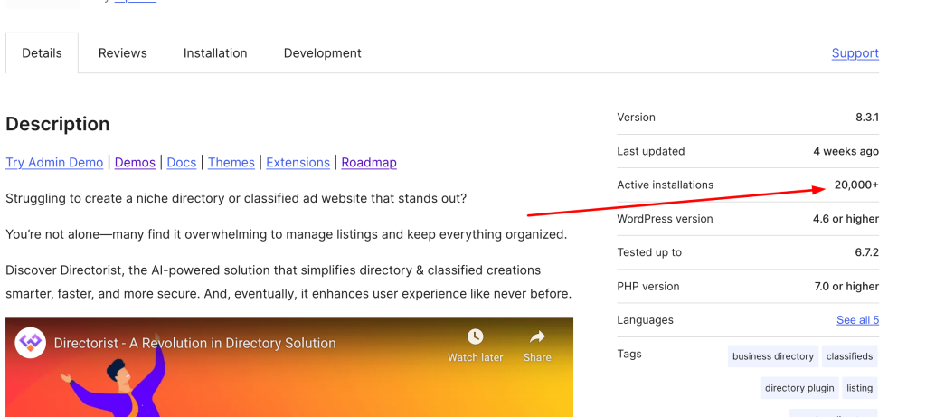Open the Directorist video title link
This screenshot has width=926, height=417.
(x=195, y=343)
